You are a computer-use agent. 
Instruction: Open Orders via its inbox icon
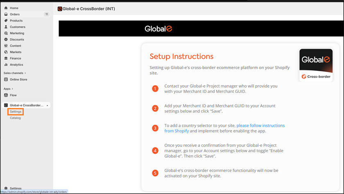point(6,14)
